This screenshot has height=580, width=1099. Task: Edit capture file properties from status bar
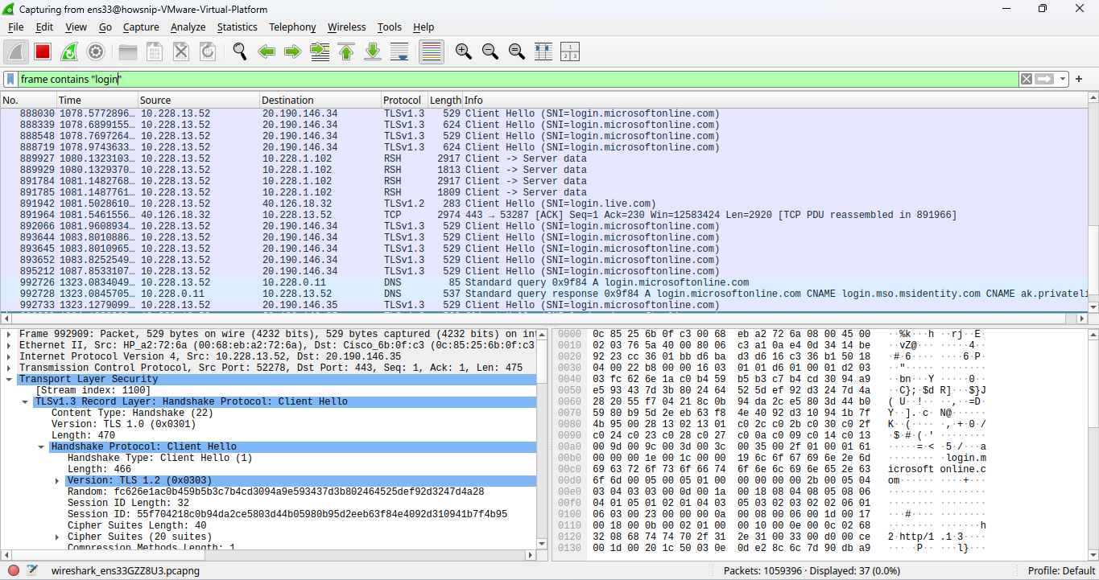pos(32,571)
